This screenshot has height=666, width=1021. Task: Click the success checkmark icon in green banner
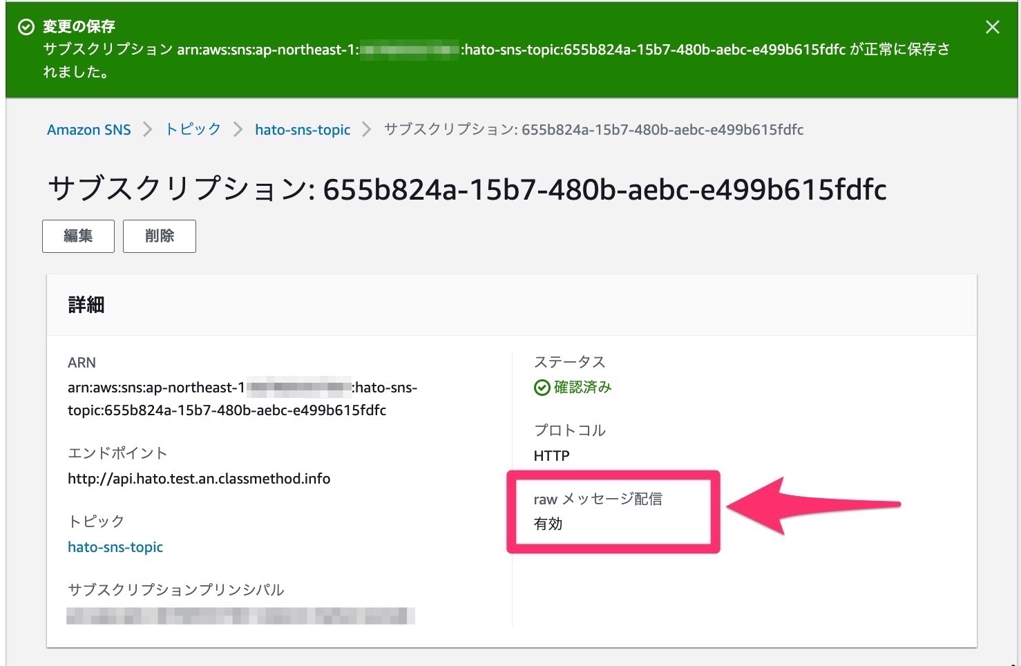coord(26,26)
